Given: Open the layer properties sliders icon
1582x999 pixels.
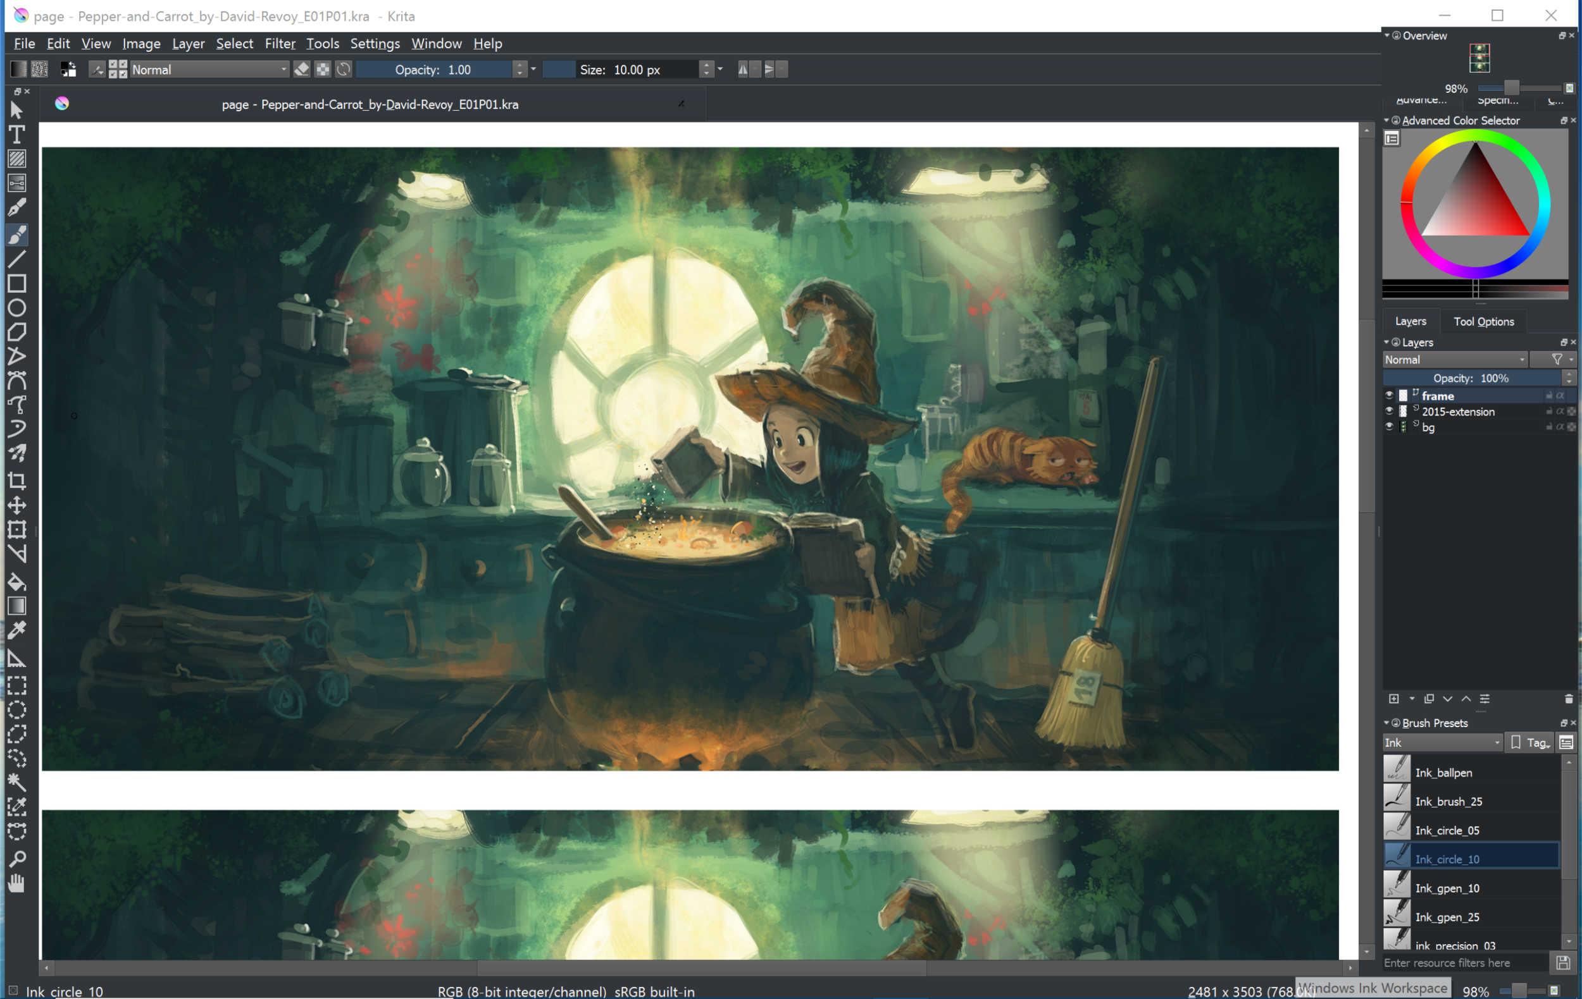Looking at the screenshot, I should point(1485,699).
